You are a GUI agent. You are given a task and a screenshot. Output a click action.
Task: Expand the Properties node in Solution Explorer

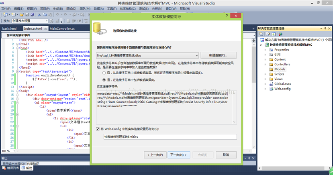[x=266, y=50]
